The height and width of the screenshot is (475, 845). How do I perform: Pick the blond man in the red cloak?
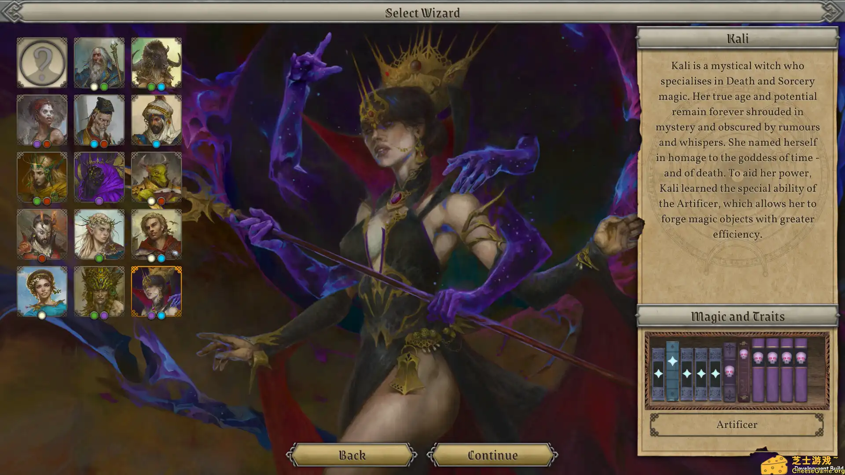156,234
